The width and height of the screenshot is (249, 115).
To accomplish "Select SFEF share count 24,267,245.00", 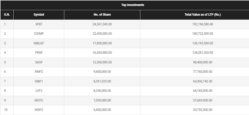I will [102, 24].
